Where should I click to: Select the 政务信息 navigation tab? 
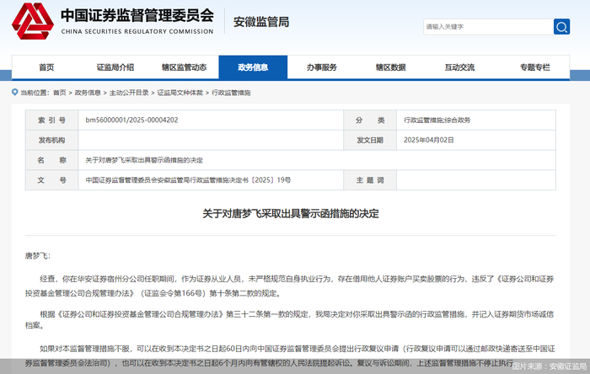[x=253, y=67]
